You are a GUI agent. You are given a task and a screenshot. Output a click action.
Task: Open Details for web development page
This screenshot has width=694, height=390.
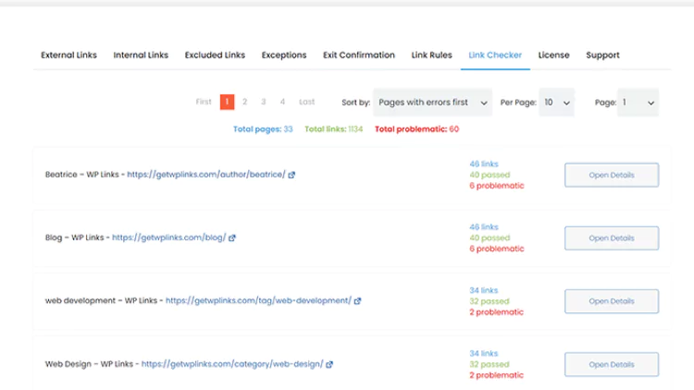pos(612,301)
